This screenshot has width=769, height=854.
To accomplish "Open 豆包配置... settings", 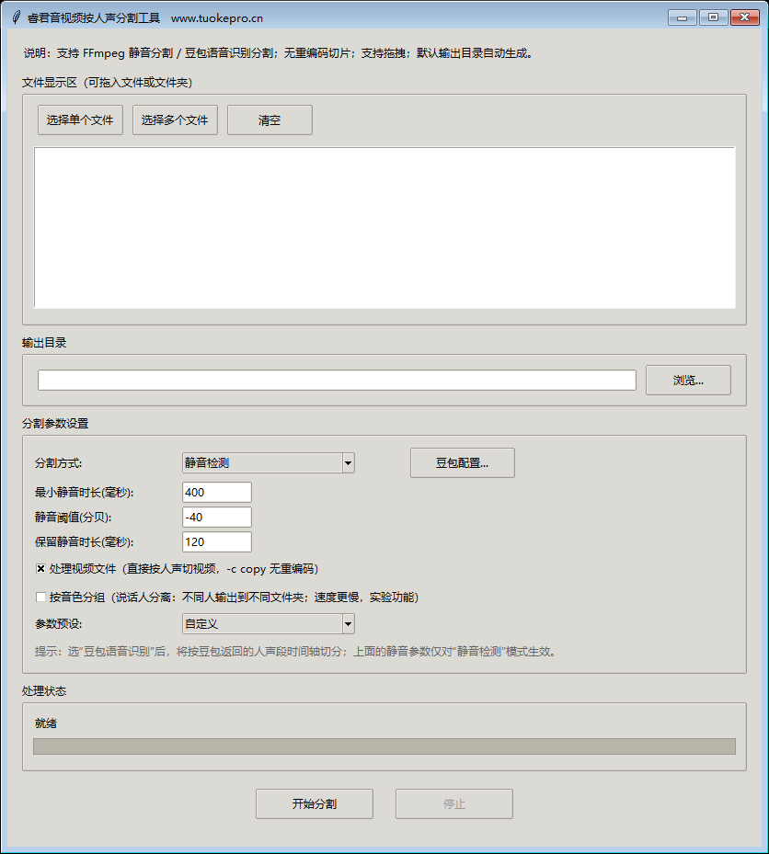I will coord(462,463).
